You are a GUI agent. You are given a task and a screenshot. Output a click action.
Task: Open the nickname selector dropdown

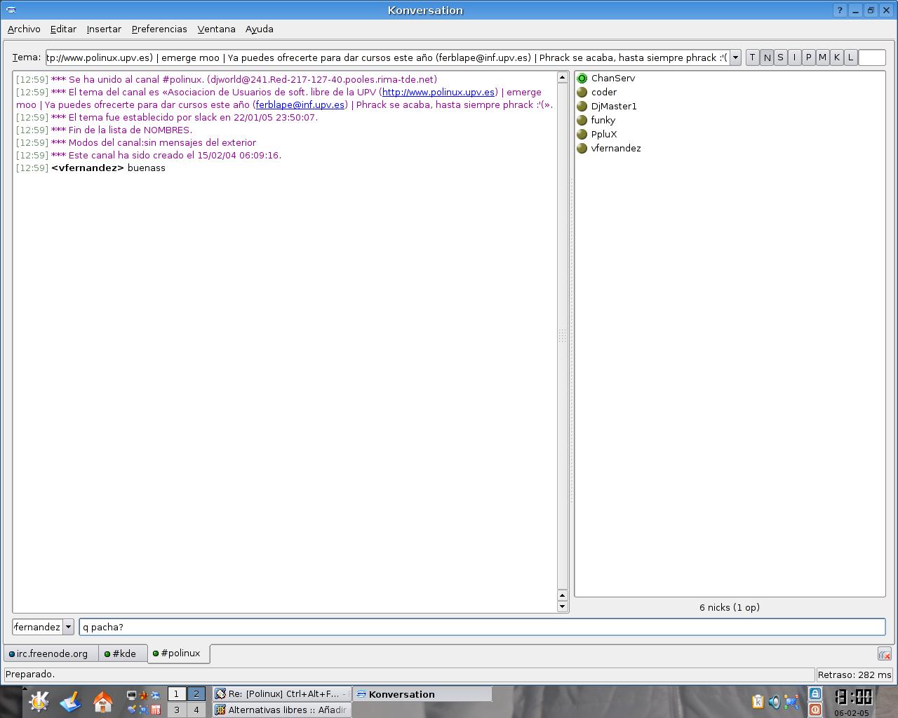tap(68, 627)
